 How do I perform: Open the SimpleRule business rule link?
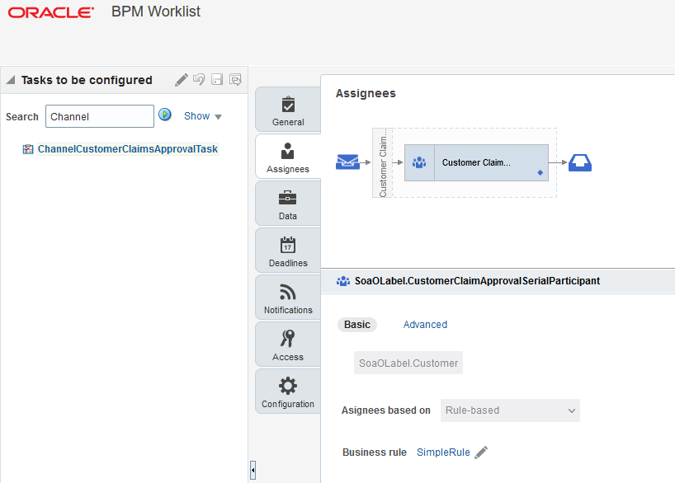443,453
